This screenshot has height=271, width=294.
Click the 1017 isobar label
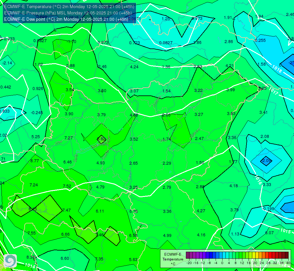273,91
